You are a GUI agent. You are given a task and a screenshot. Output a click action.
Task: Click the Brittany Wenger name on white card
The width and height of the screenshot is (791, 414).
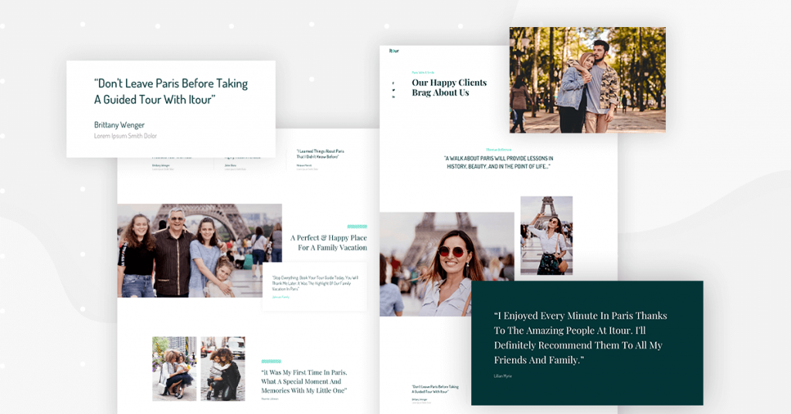tap(119, 125)
